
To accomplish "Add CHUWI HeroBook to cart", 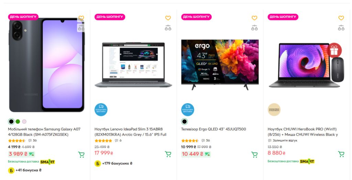I will [x=341, y=154].
